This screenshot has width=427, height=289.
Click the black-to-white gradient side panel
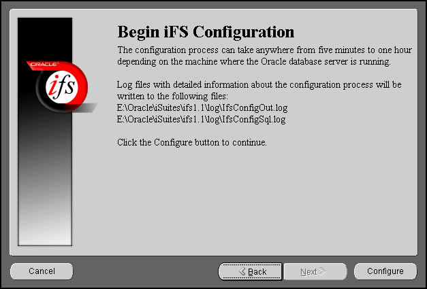[45, 177]
